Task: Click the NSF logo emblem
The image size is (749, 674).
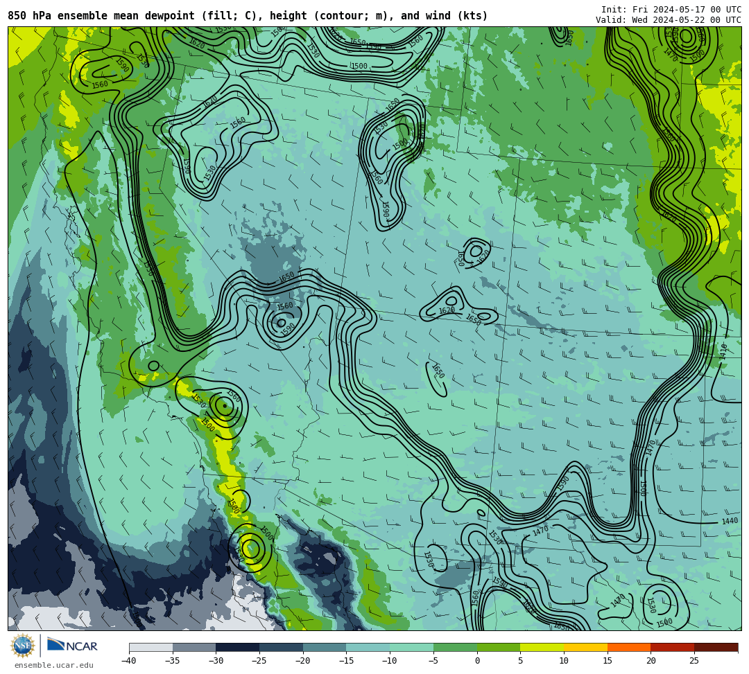Action: 23,646
